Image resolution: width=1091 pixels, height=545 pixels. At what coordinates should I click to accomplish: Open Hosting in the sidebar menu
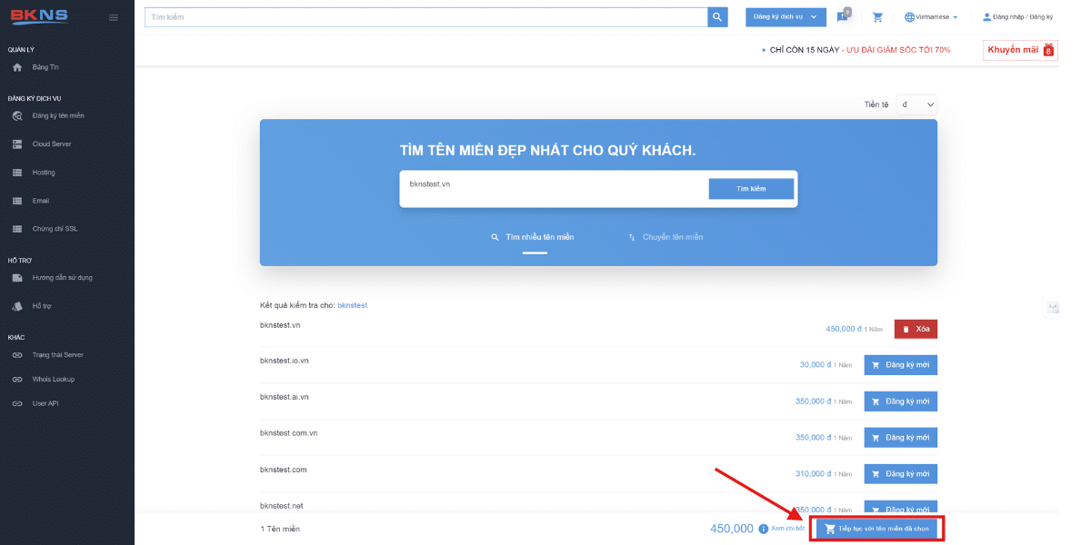point(43,173)
